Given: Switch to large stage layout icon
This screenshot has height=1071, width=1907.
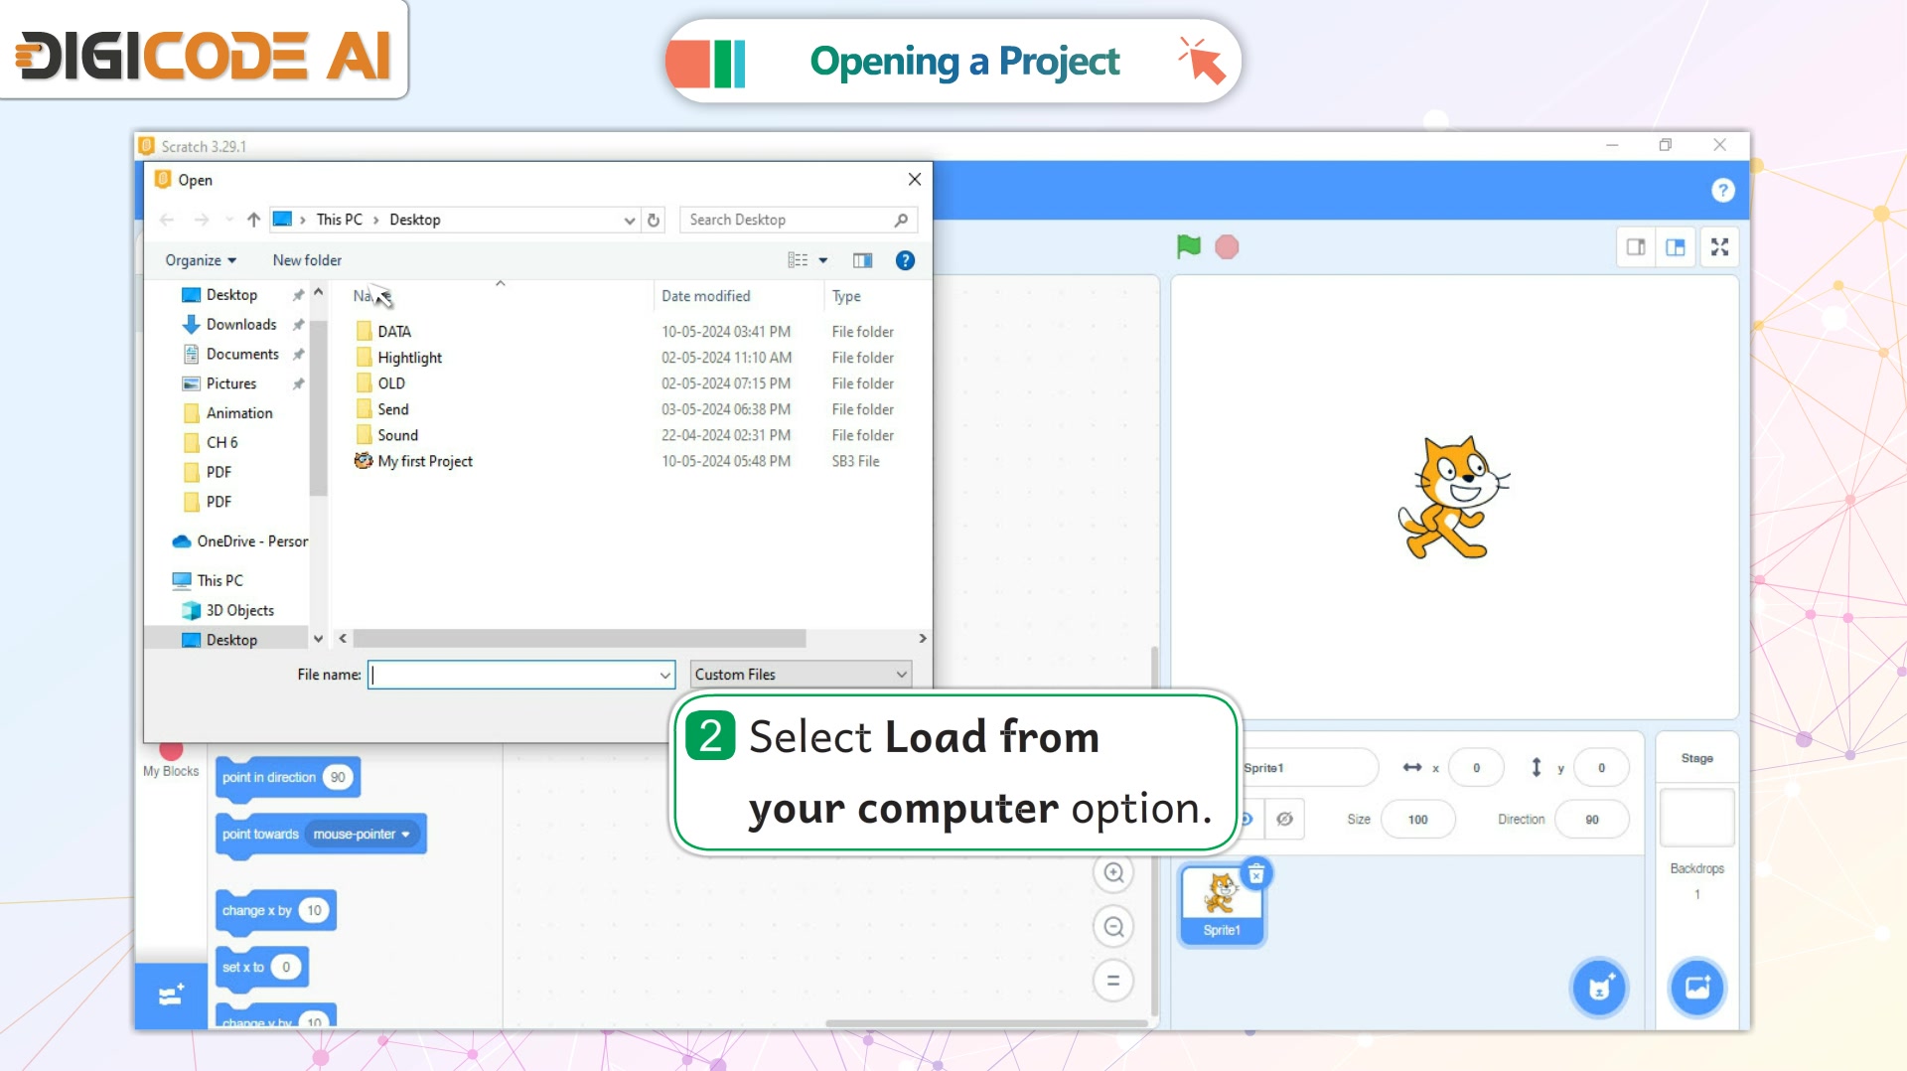Looking at the screenshot, I should [1676, 247].
